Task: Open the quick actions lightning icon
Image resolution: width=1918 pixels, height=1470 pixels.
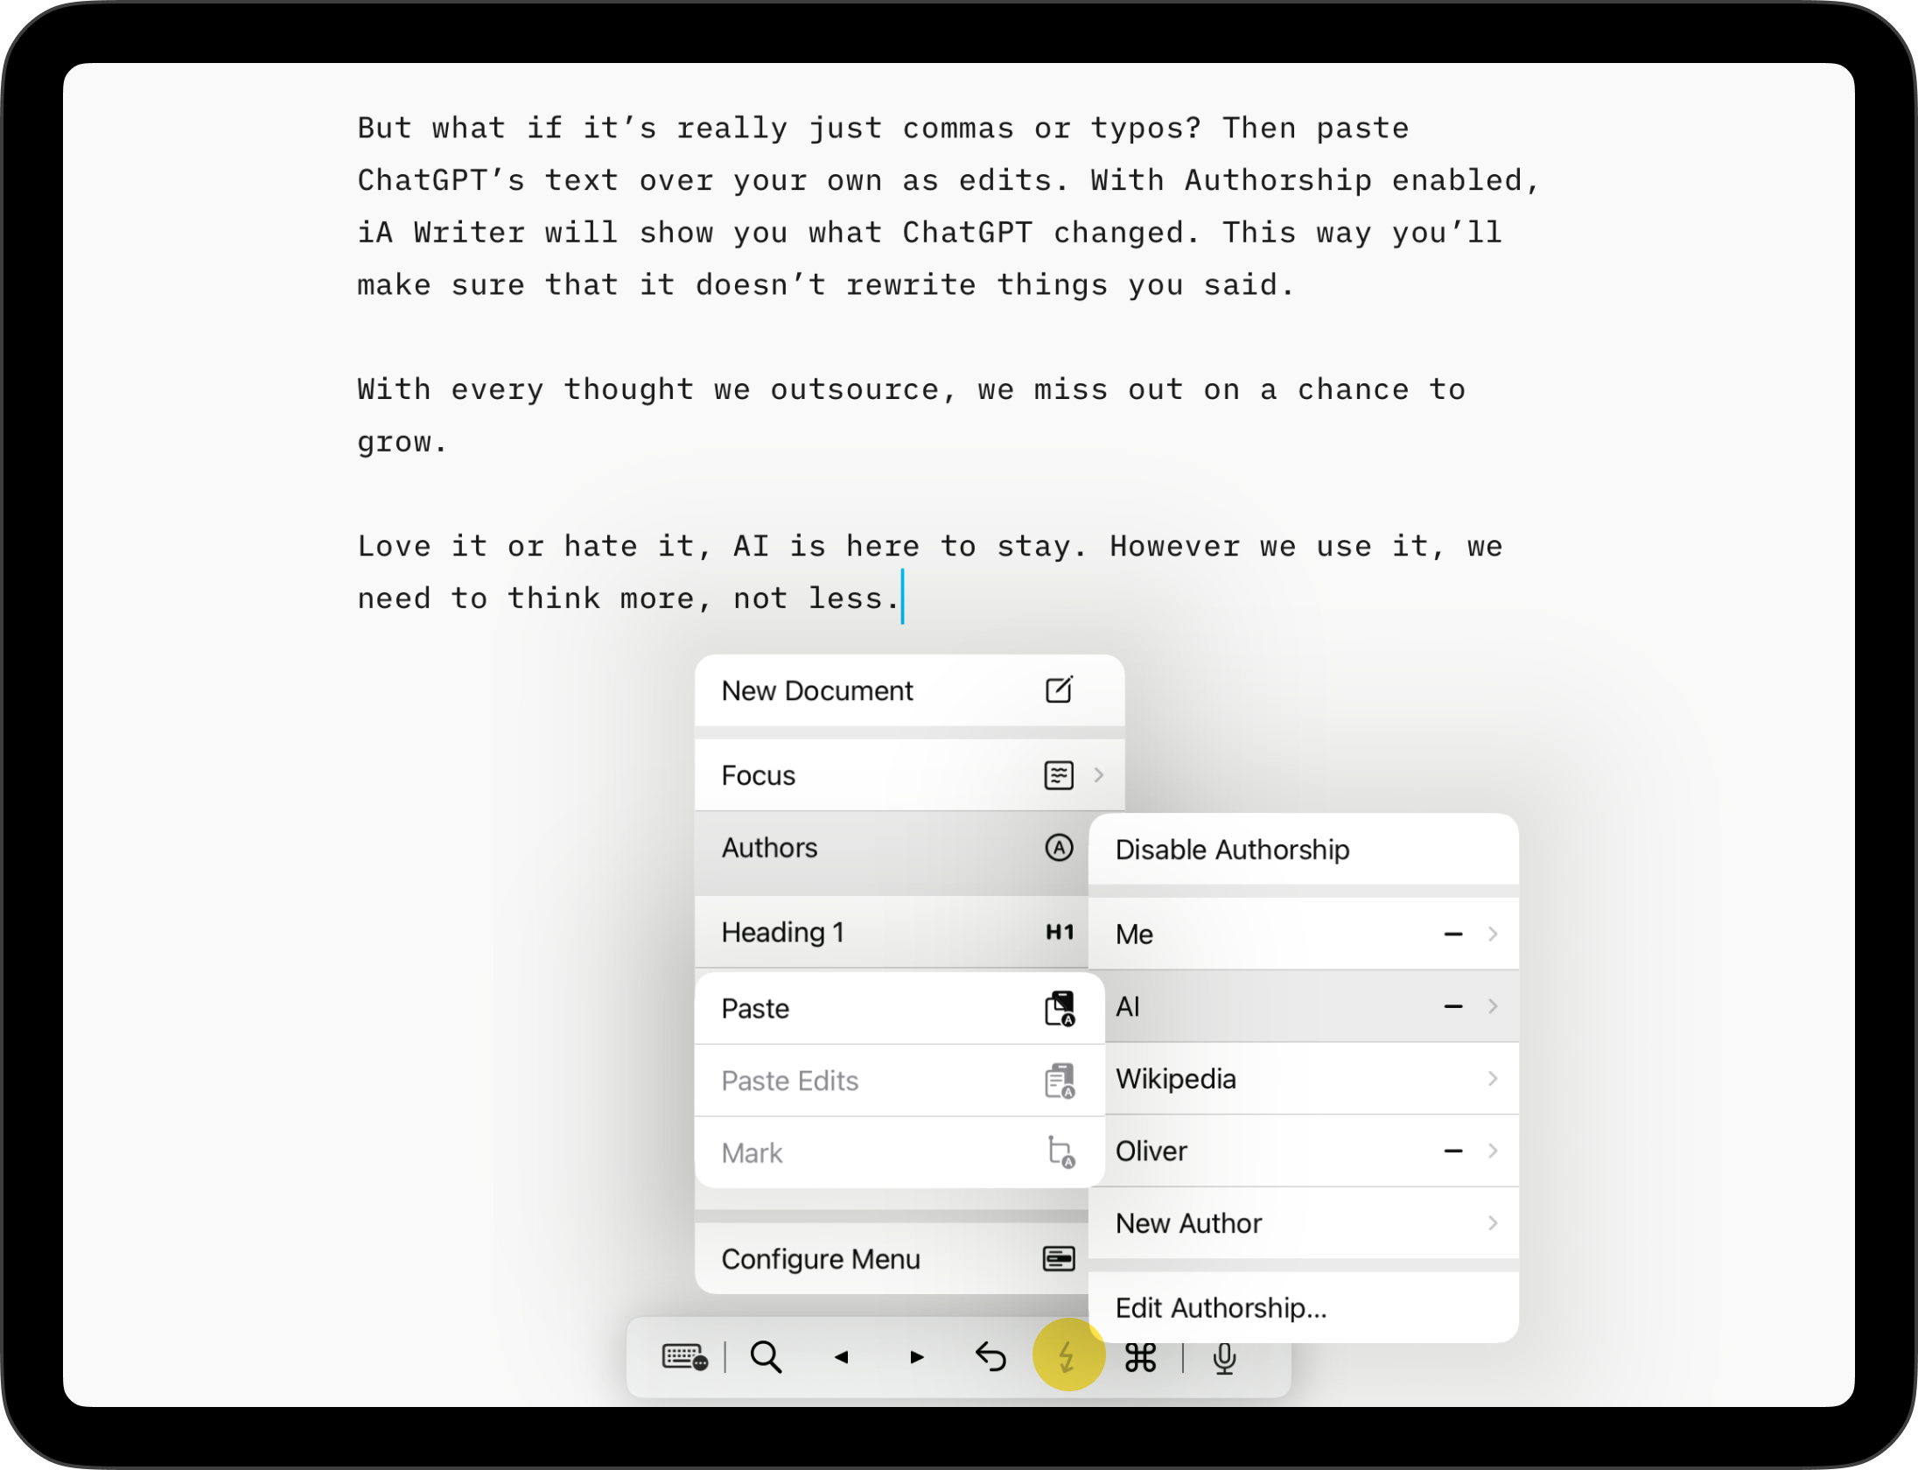Action: 1067,1357
